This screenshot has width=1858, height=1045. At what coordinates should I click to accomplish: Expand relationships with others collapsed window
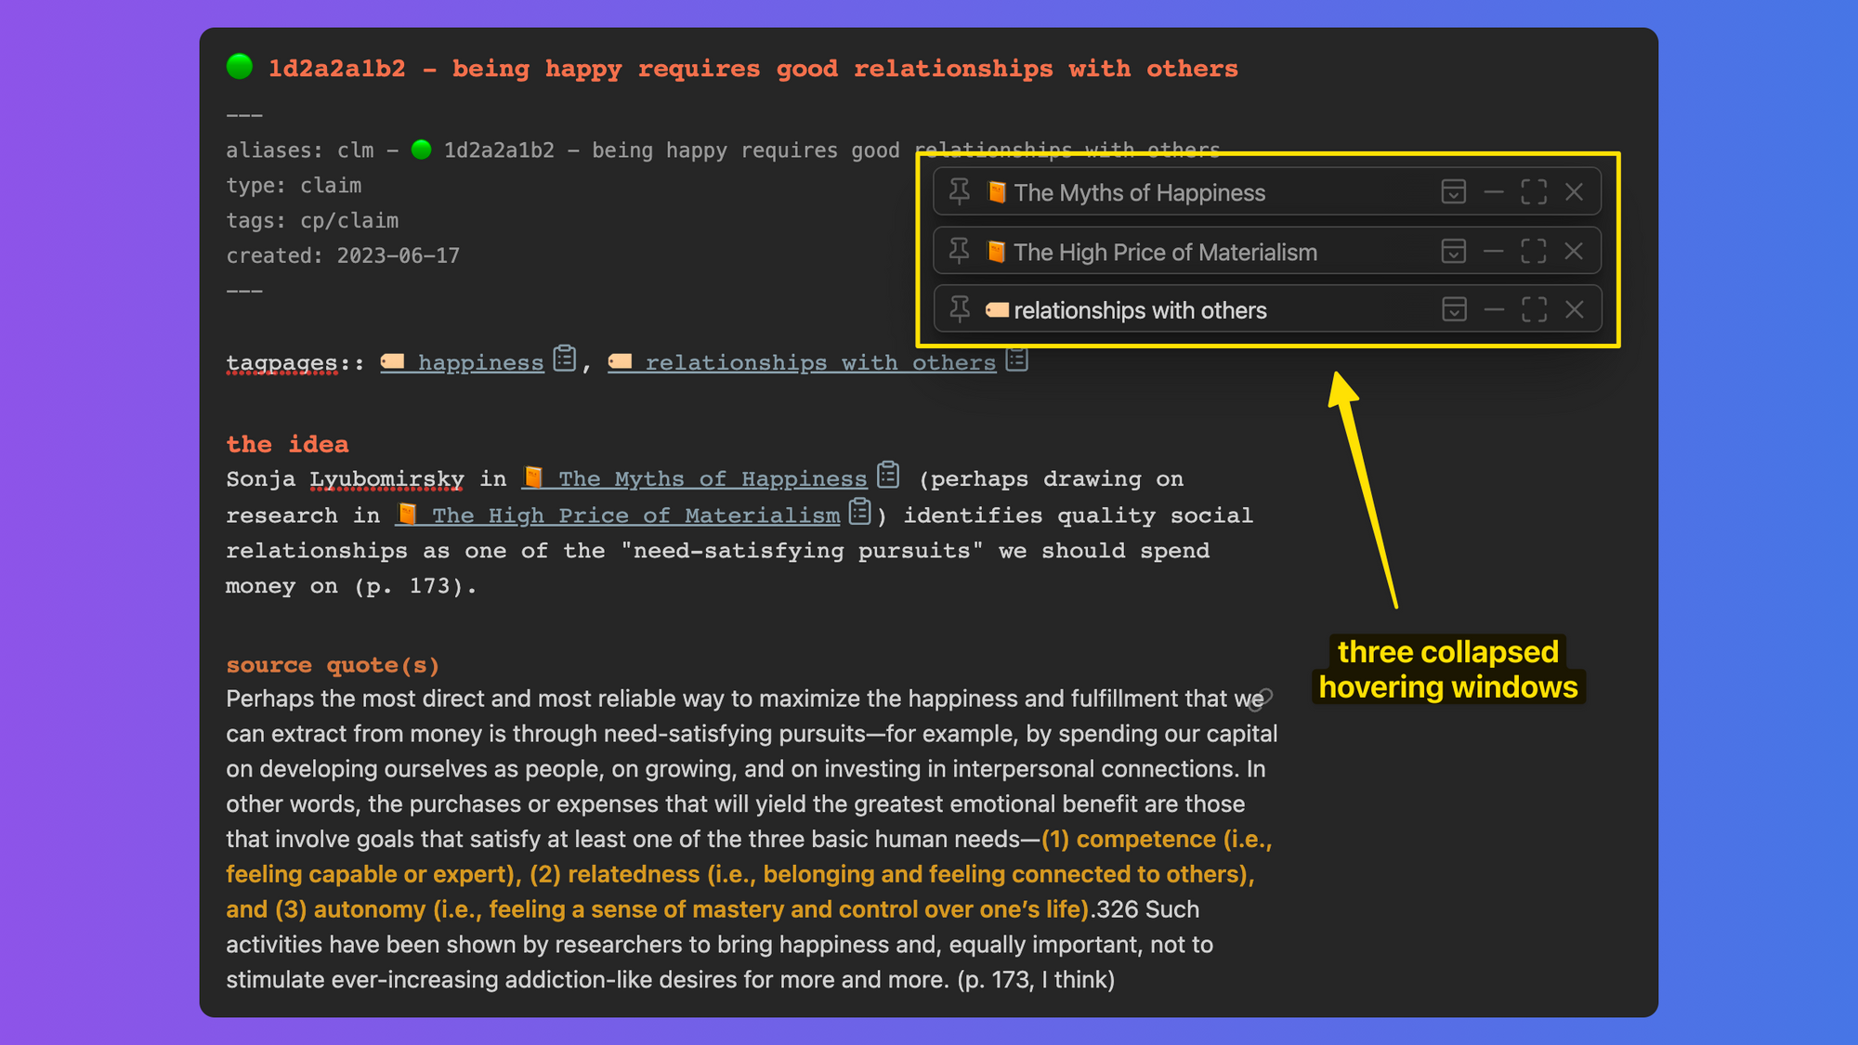[x=1454, y=309]
